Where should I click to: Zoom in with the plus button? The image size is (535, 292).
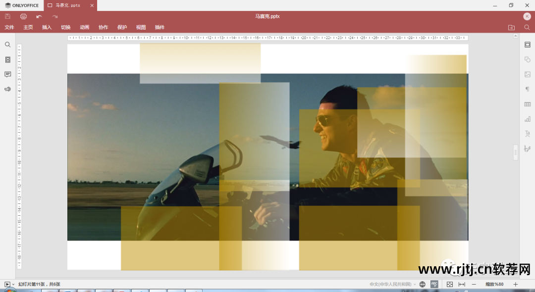515,284
